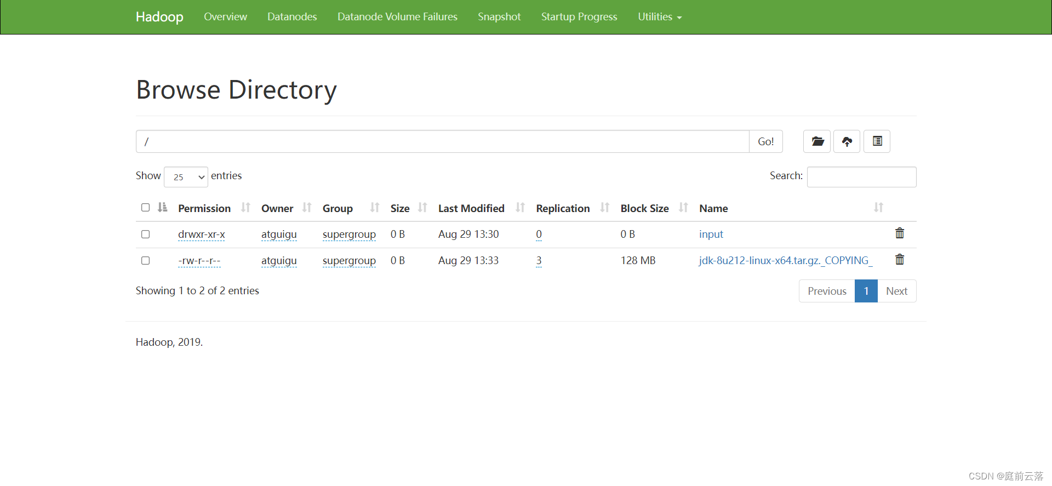Click the Hadoop brand title

(x=159, y=17)
